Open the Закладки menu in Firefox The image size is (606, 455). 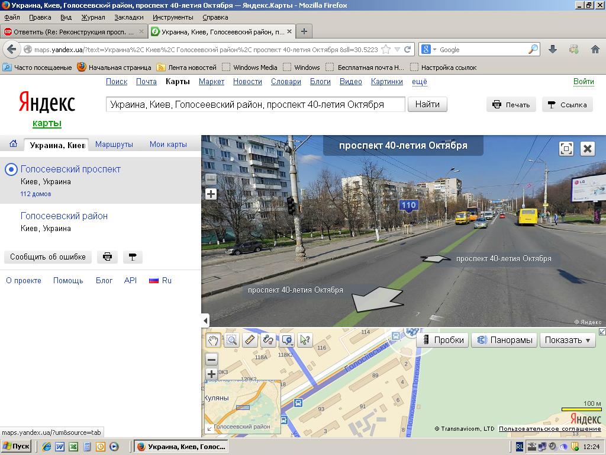pyautogui.click(x=129, y=18)
